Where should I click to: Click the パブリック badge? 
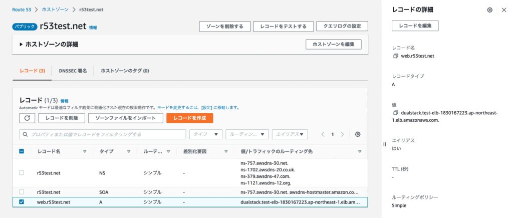click(x=25, y=27)
